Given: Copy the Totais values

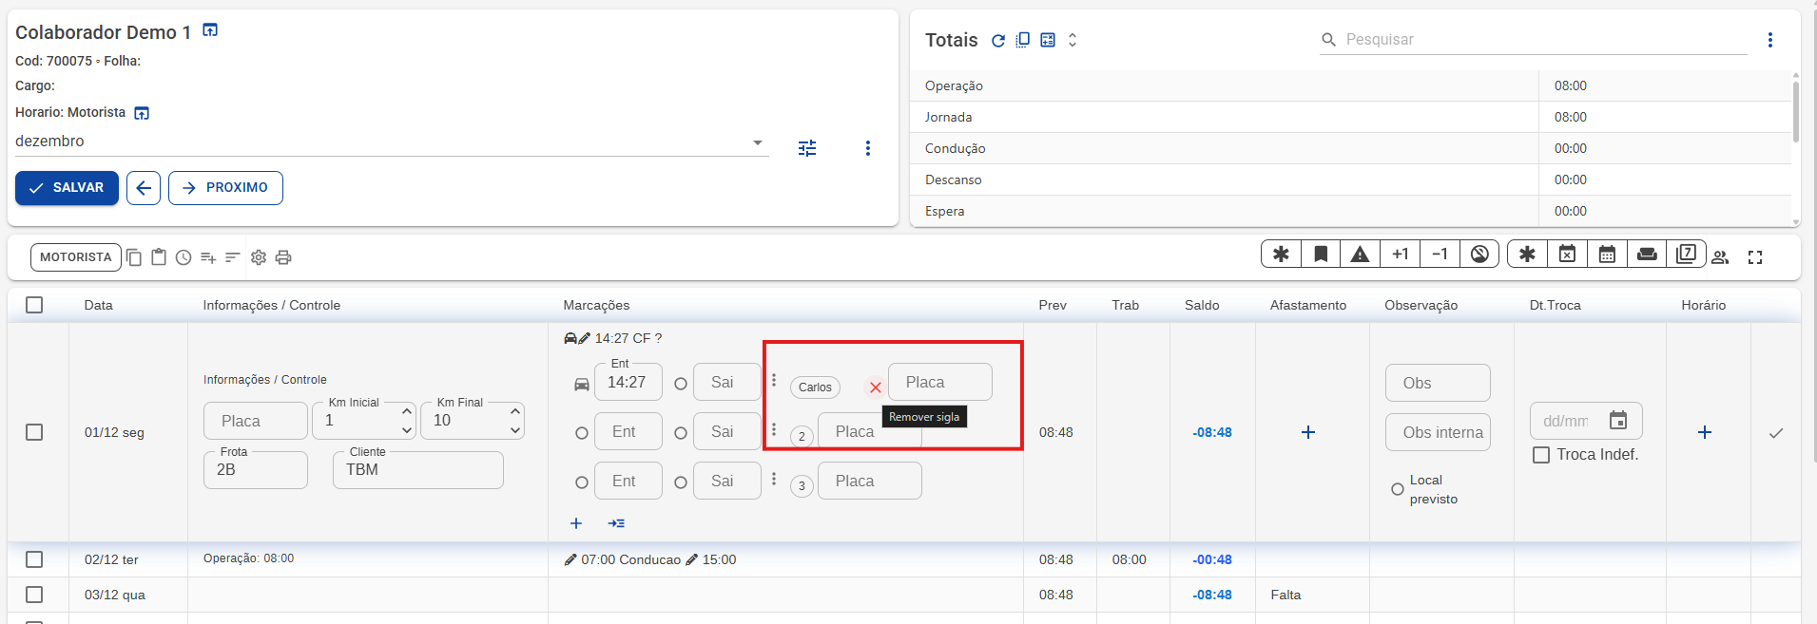Looking at the screenshot, I should pos(1023,40).
